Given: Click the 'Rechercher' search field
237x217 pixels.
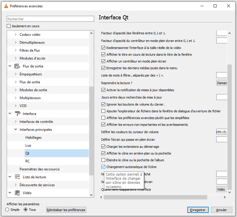Looking at the screenshot, I should pyautogui.click(x=50, y=19).
